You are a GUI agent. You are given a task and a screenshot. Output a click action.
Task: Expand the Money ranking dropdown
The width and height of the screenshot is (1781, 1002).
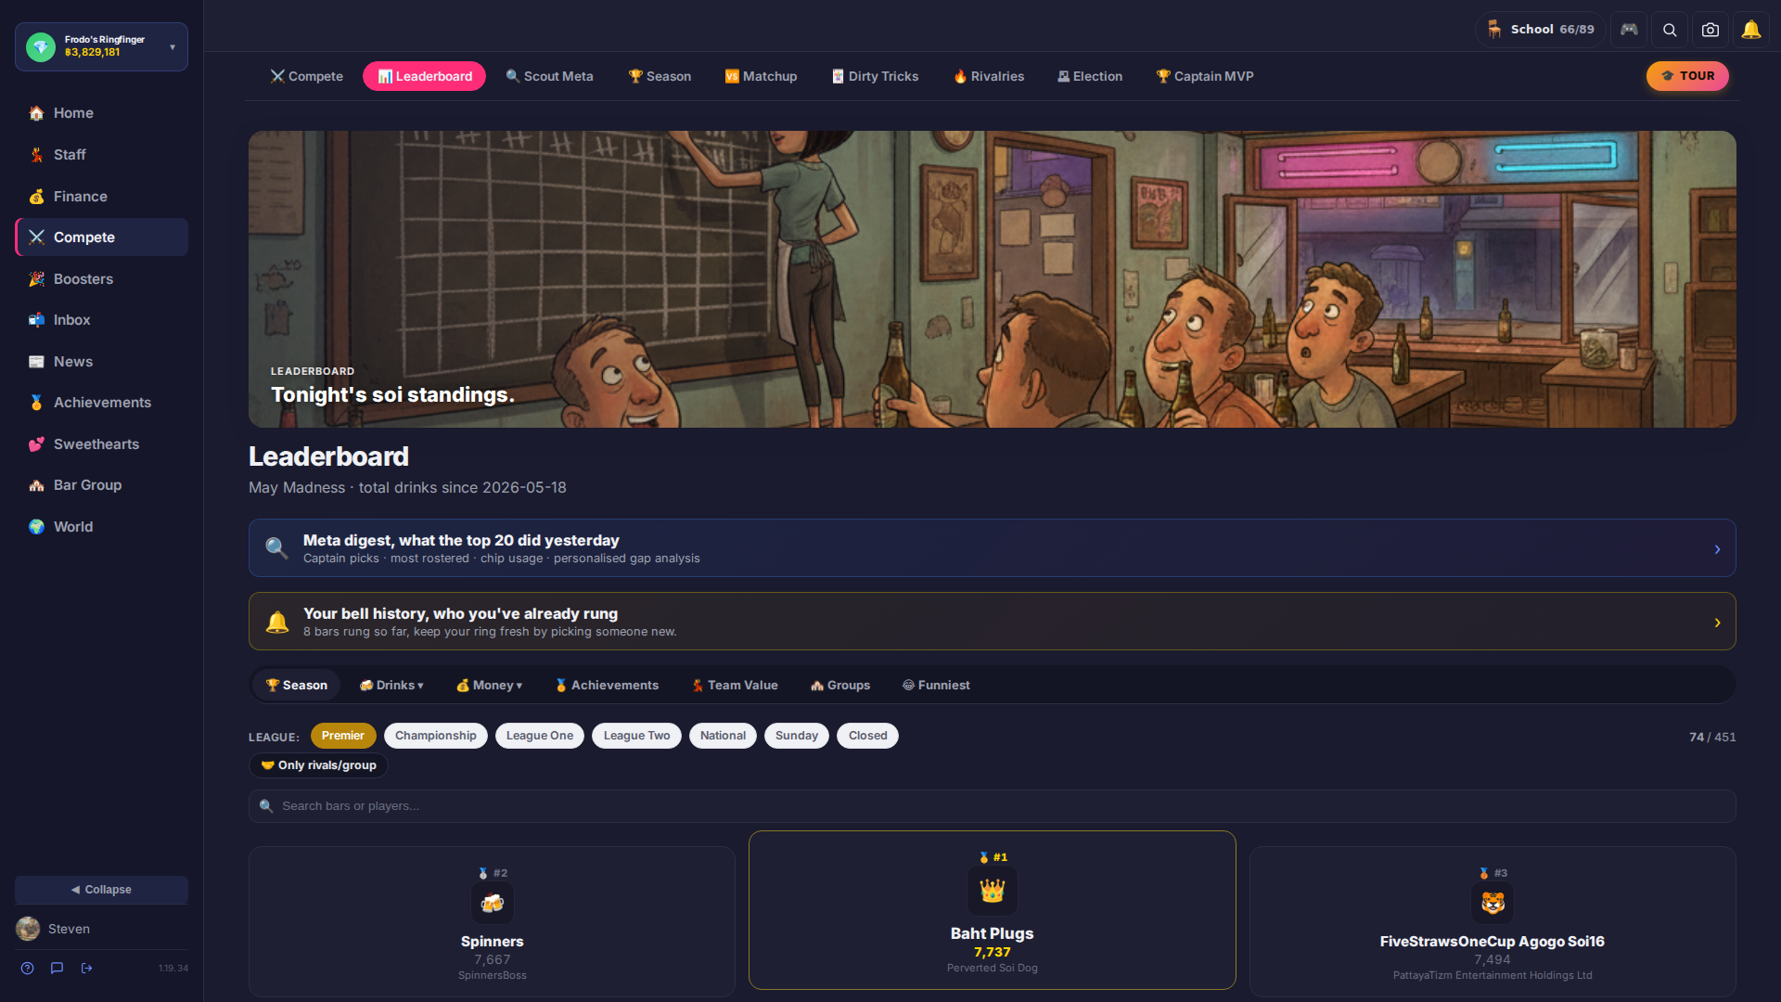coord(489,686)
